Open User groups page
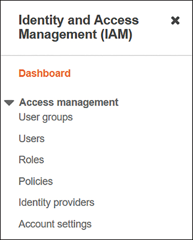 tap(46, 118)
